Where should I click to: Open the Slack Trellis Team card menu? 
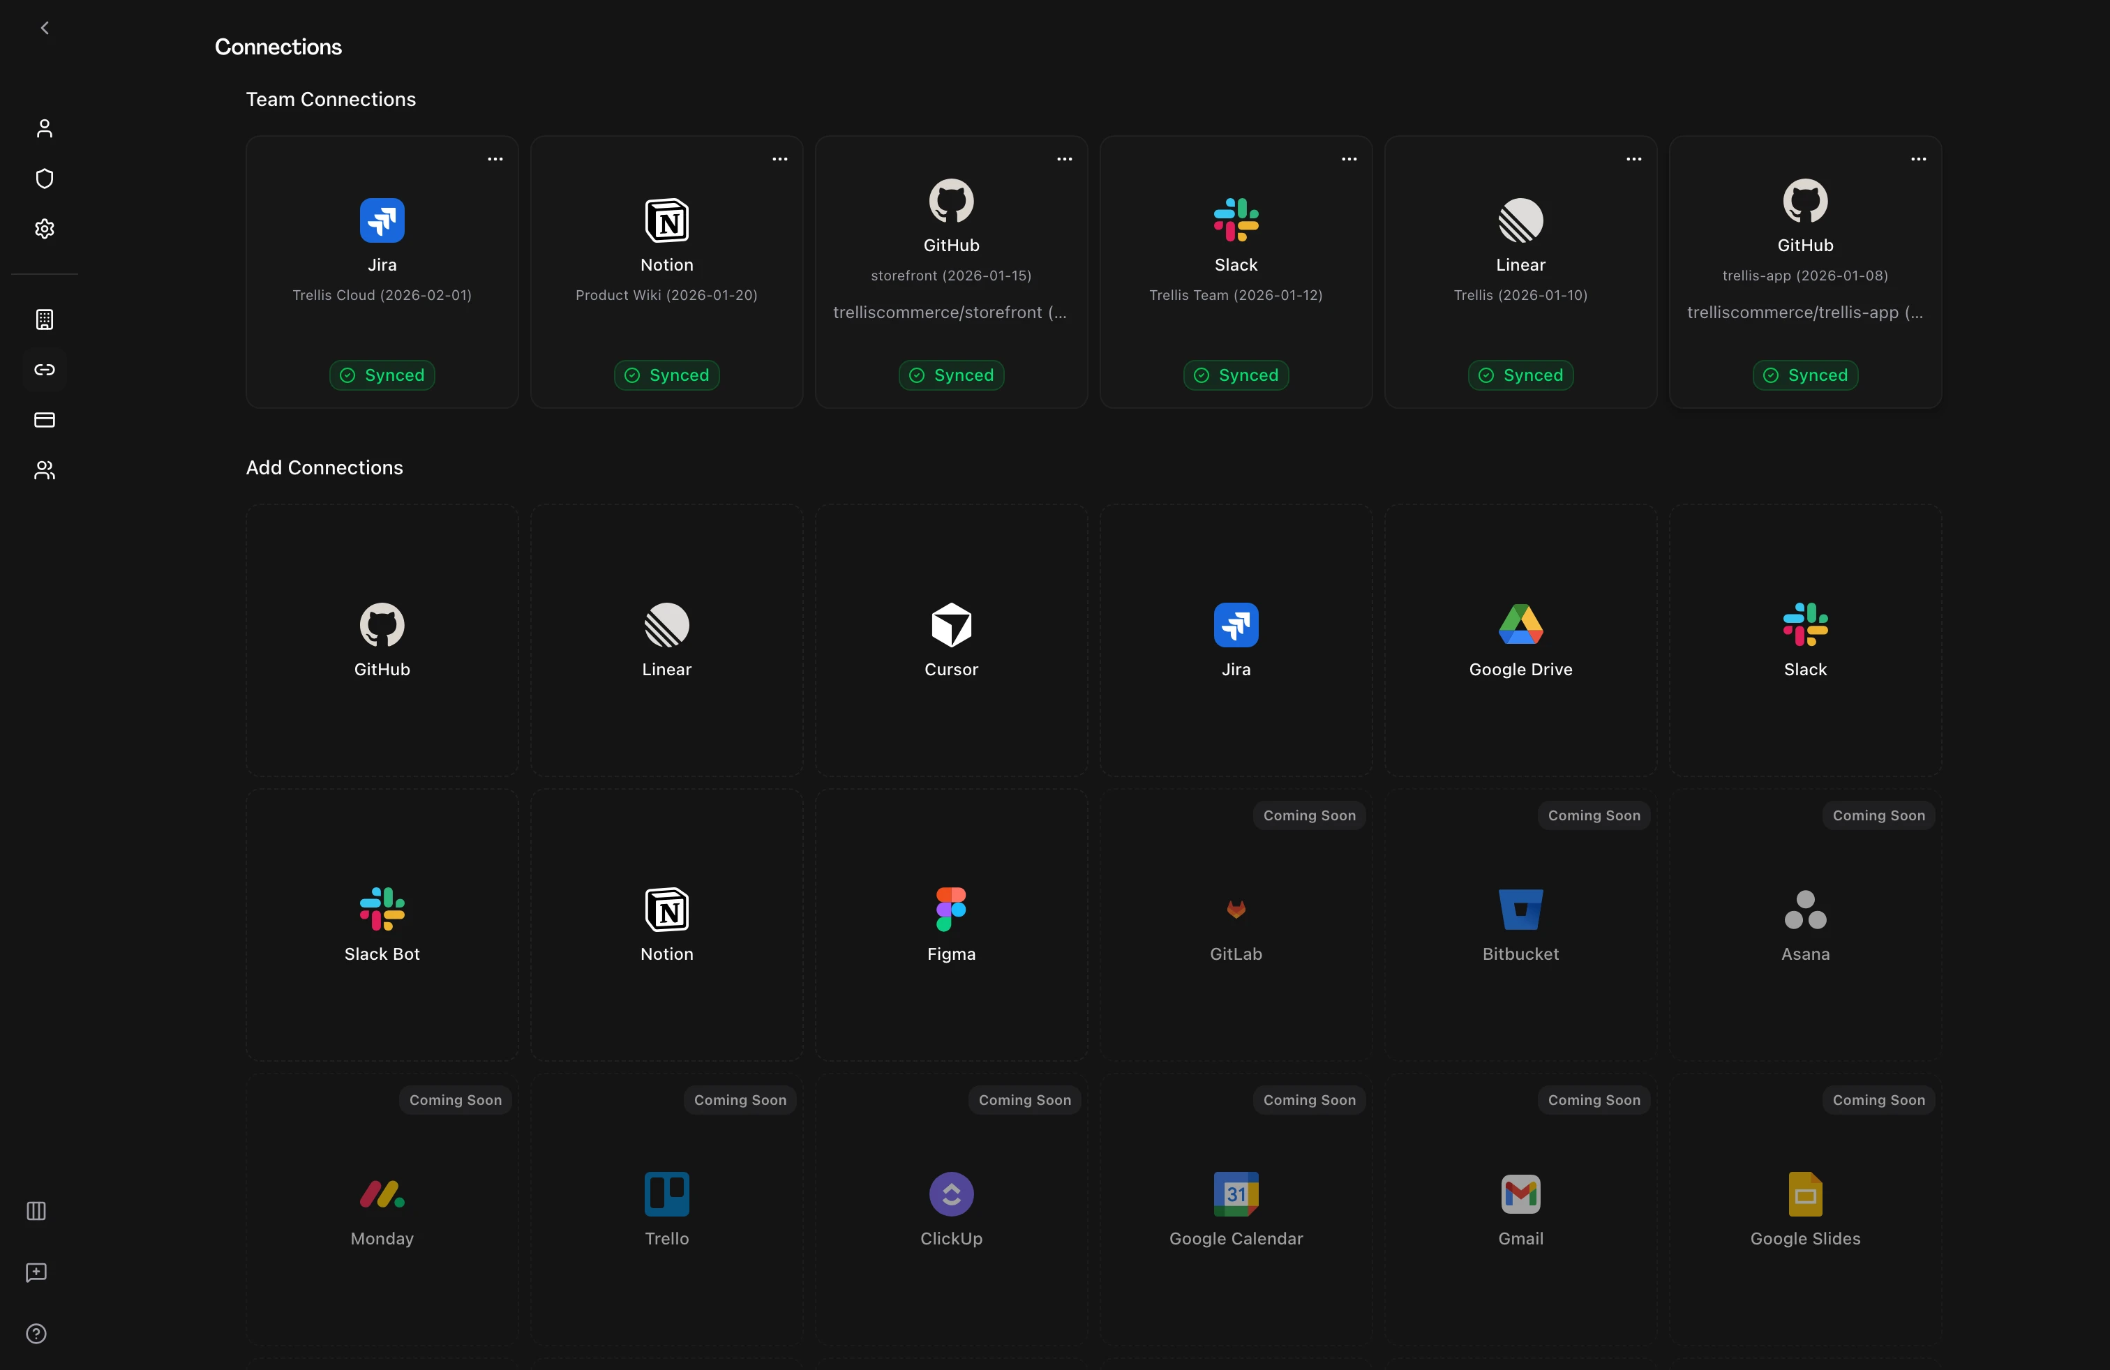pyautogui.click(x=1349, y=160)
